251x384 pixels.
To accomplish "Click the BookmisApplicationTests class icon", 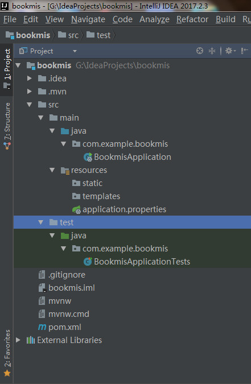I will [x=88, y=262].
